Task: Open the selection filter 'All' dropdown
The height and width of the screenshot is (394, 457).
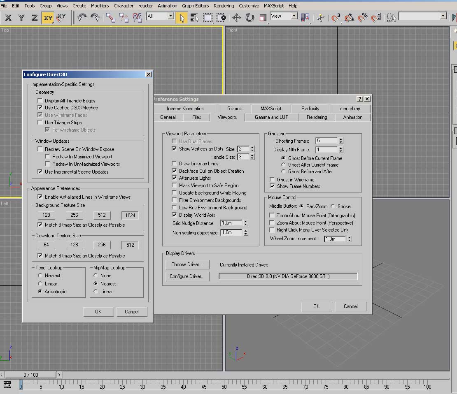Action: click(170, 16)
